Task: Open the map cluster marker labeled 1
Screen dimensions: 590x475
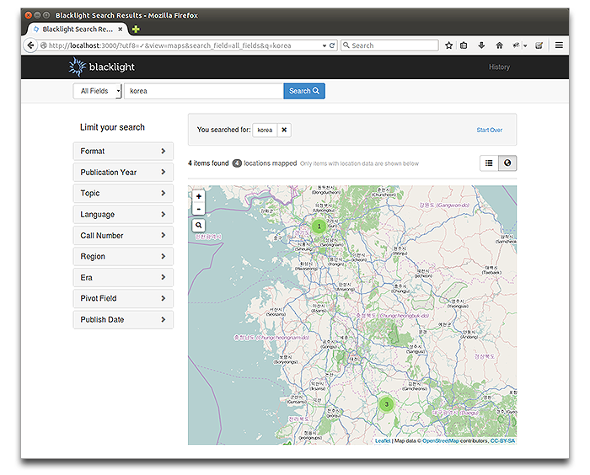Action: click(x=319, y=226)
